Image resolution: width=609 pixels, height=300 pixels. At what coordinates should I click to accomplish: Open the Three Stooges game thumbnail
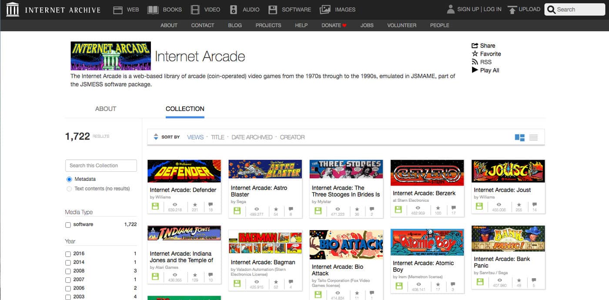click(x=346, y=169)
